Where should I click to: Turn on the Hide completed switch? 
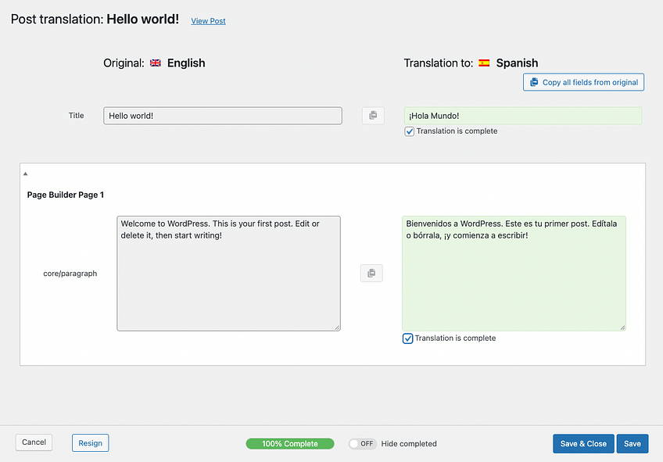coord(362,443)
